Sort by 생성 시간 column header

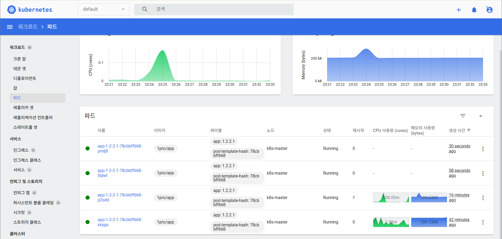click(457, 130)
